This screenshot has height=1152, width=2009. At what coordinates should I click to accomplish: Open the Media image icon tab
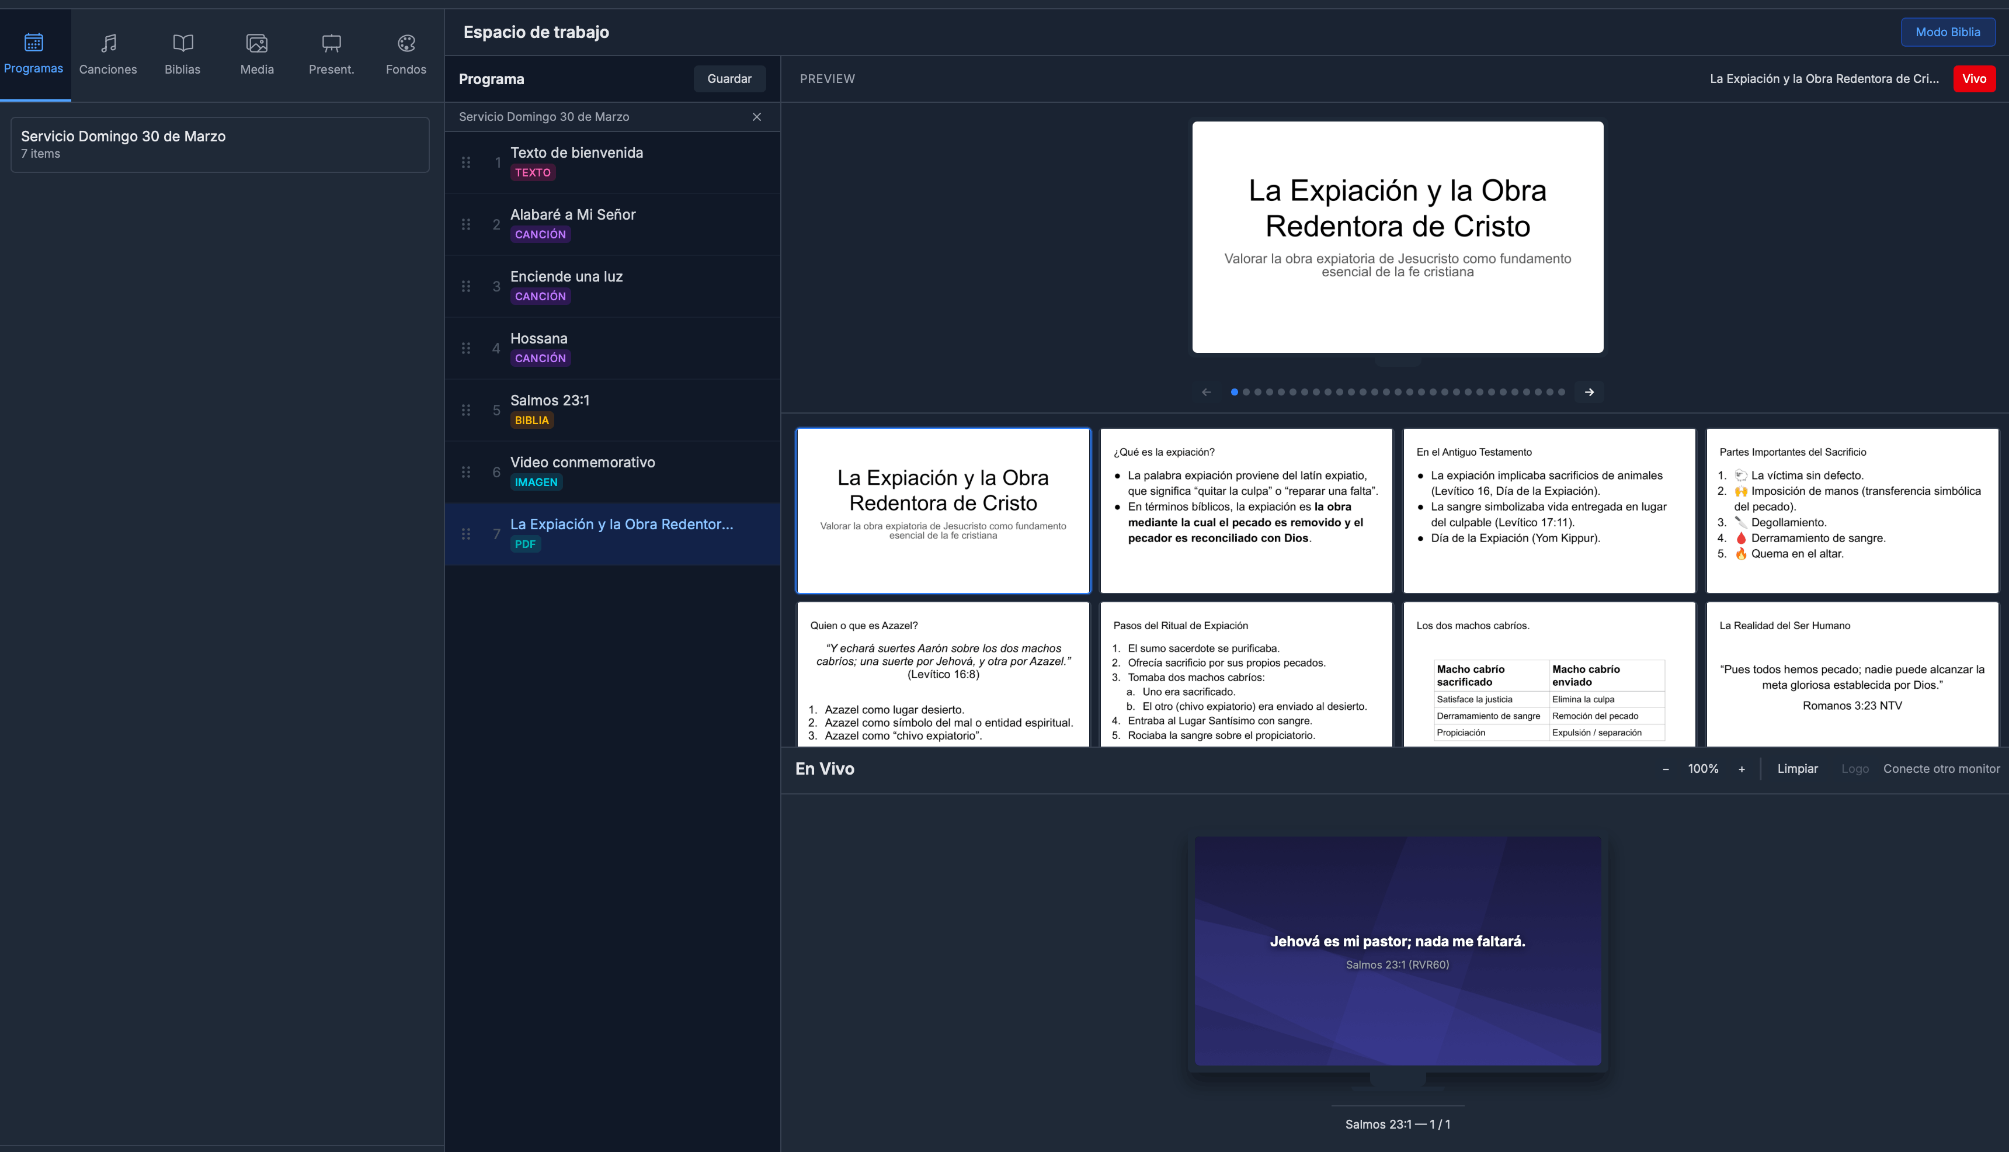257,54
